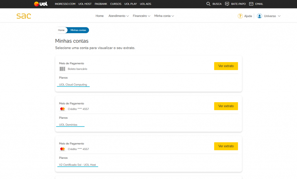This screenshot has width=297, height=179.
Task: Click the Boleto bancário barcode icon
Action: coord(62,69)
